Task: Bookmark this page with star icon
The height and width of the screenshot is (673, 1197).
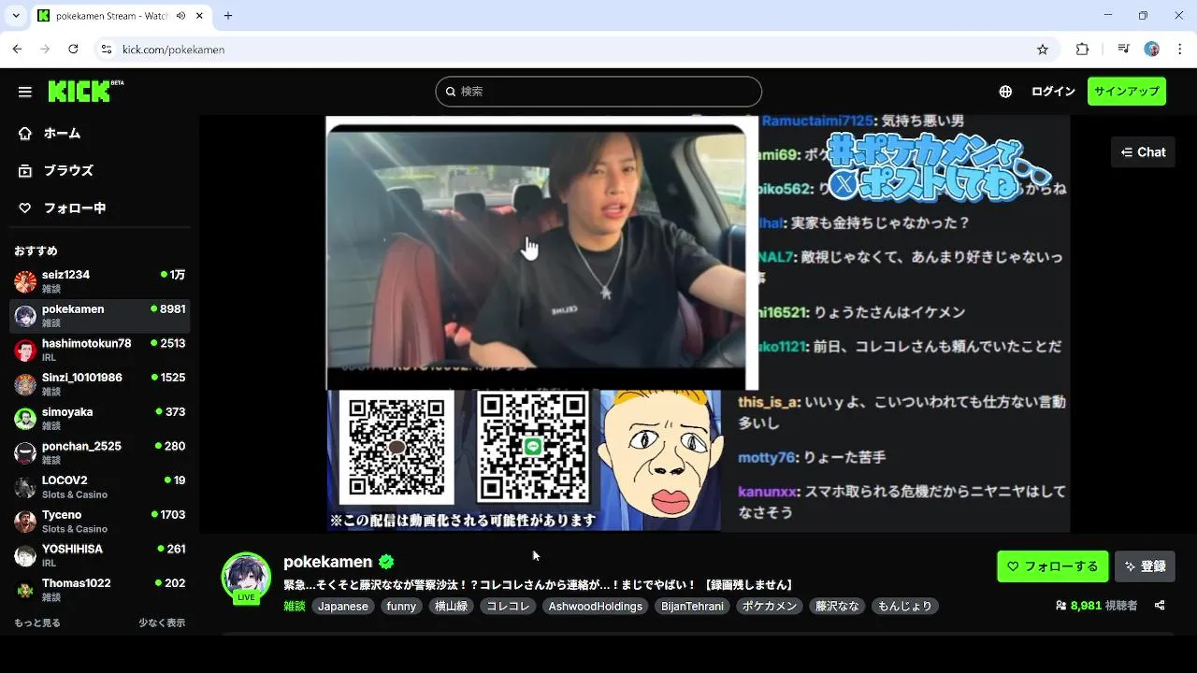Action: 1043,50
